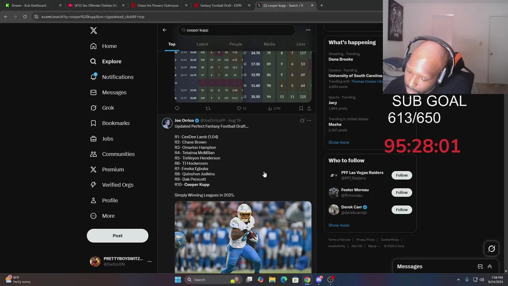Switch to Stream - Kick Dashboard tab
Image resolution: width=508 pixels, height=286 pixels.
[x=33, y=6]
